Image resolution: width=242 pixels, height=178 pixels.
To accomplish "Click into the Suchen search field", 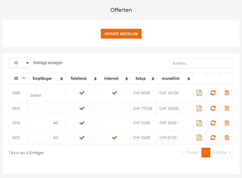I will 201,63.
